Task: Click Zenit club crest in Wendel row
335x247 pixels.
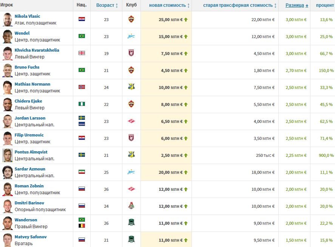Action: click(x=131, y=36)
